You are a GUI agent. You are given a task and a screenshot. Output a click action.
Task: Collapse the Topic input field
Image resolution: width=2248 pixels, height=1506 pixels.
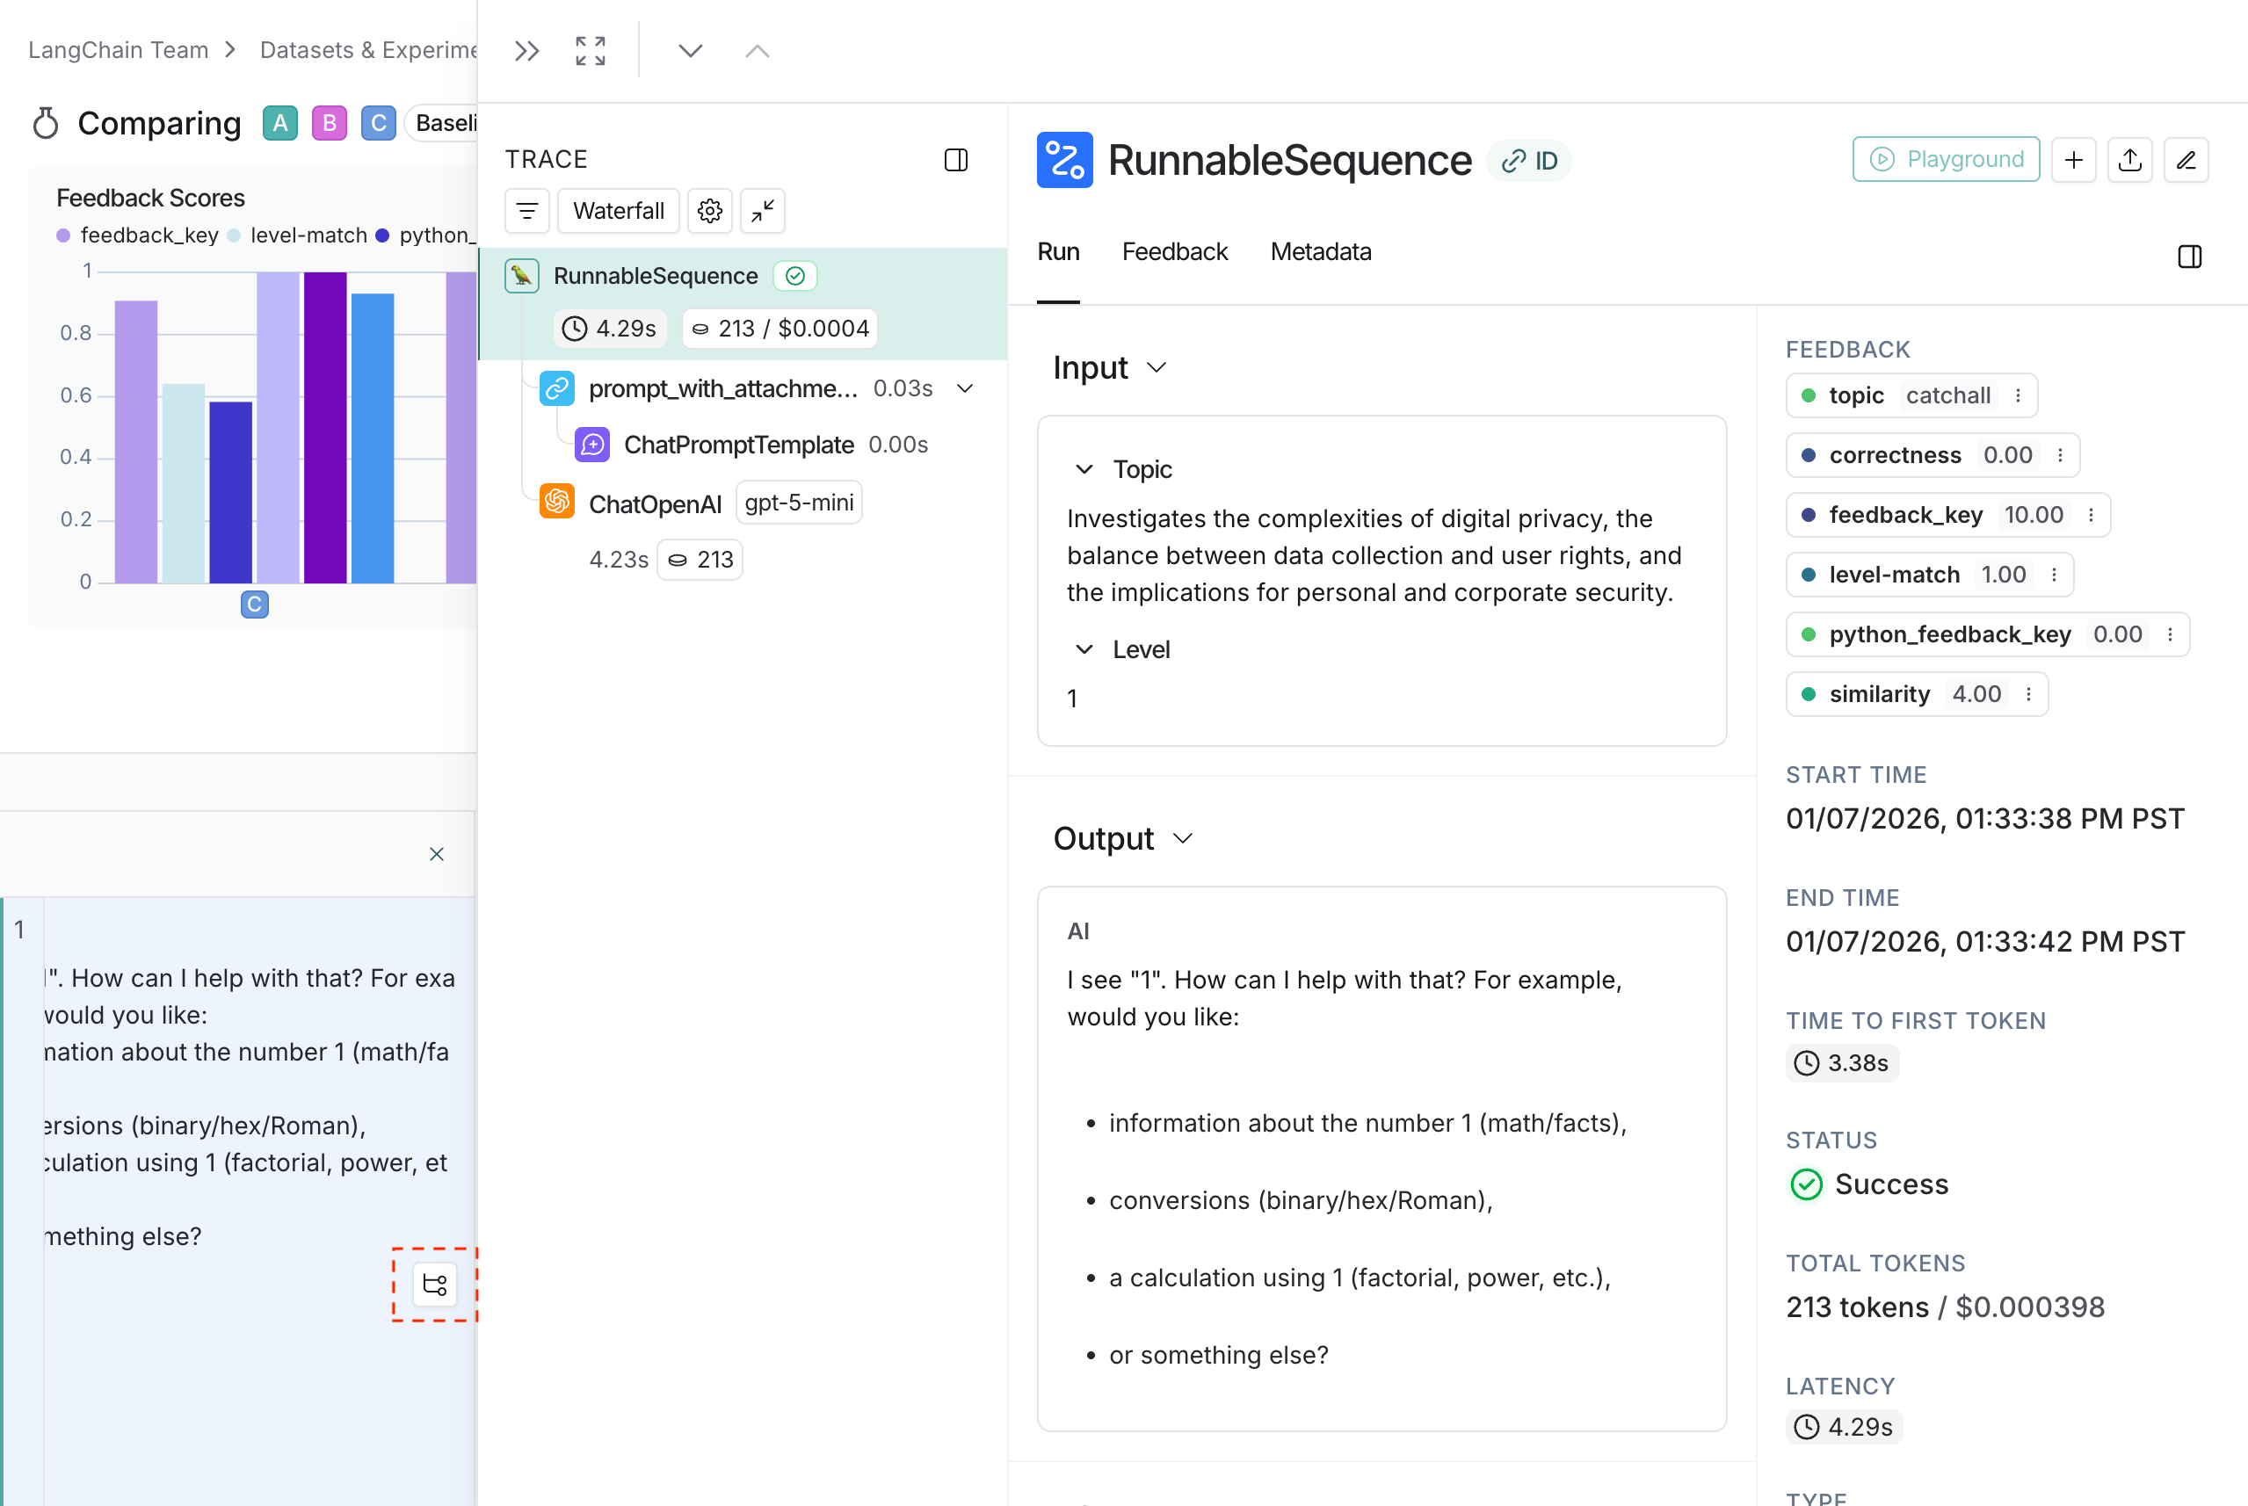(1084, 470)
